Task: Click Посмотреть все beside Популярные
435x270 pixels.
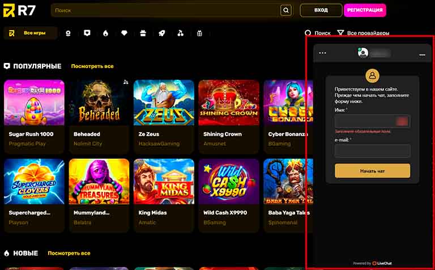Action: (92, 66)
